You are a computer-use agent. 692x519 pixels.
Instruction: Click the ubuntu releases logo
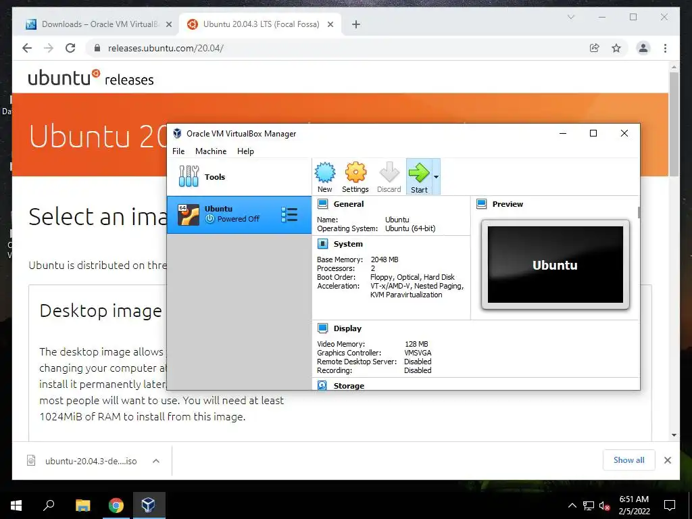(91, 78)
